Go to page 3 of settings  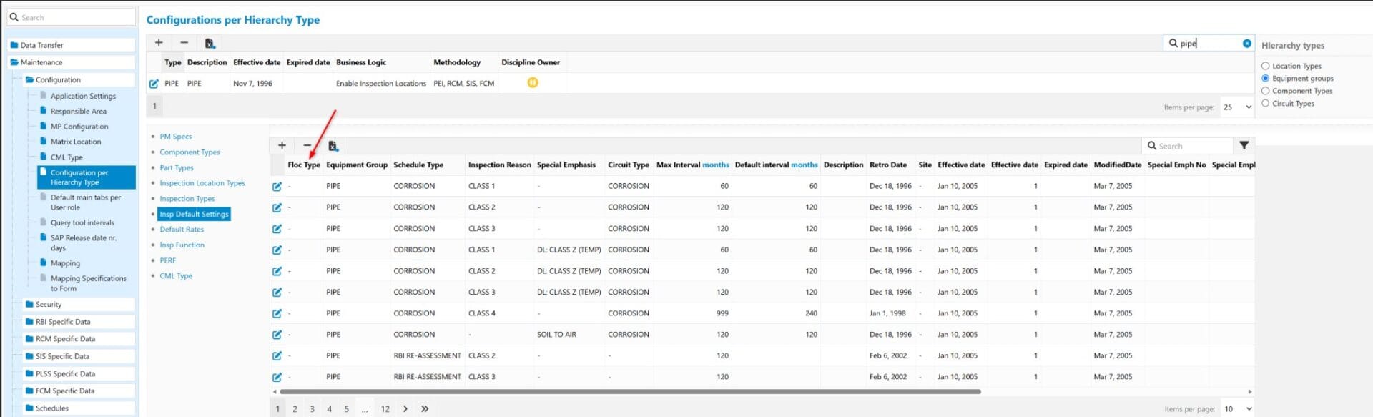click(312, 409)
